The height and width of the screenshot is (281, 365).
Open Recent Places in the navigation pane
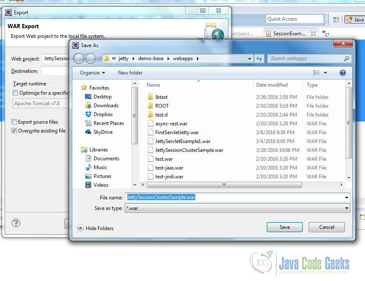tap(108, 123)
